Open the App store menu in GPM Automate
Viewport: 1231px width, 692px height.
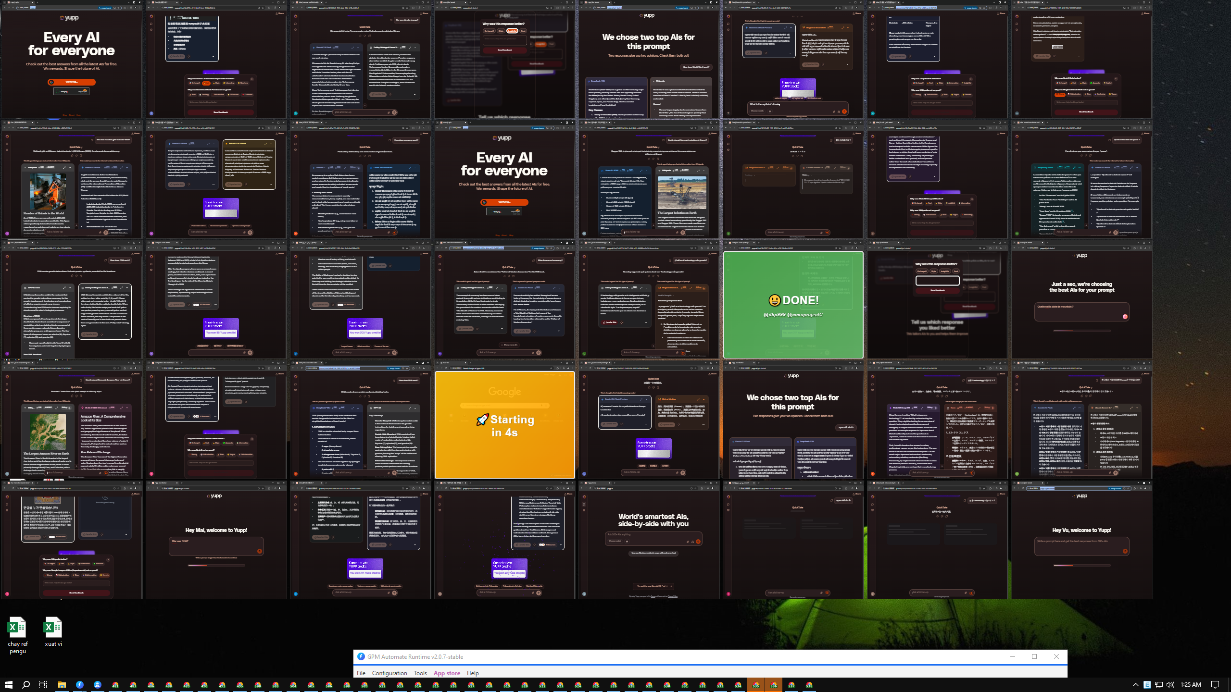click(447, 673)
